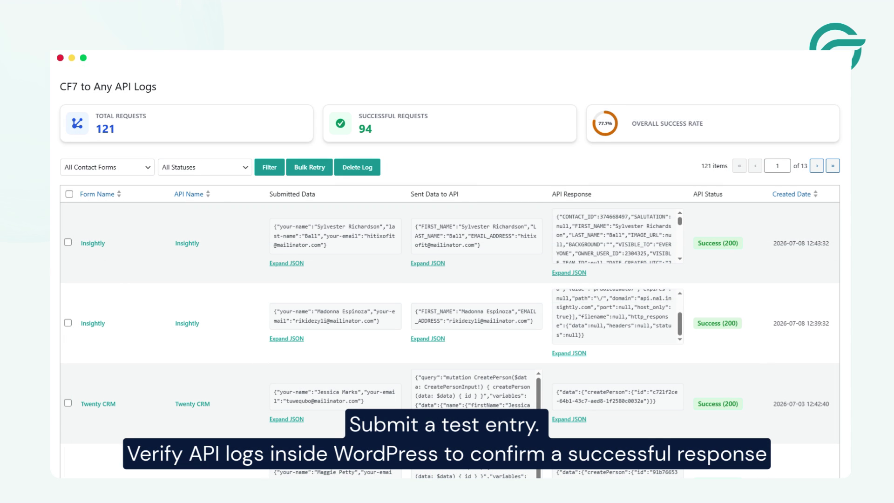Image resolution: width=894 pixels, height=503 pixels.
Task: Click date 2026-07-08 12:43:32
Action: click(x=801, y=243)
